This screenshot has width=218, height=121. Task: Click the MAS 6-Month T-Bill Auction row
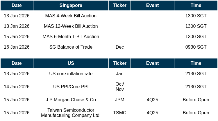pos(71,37)
